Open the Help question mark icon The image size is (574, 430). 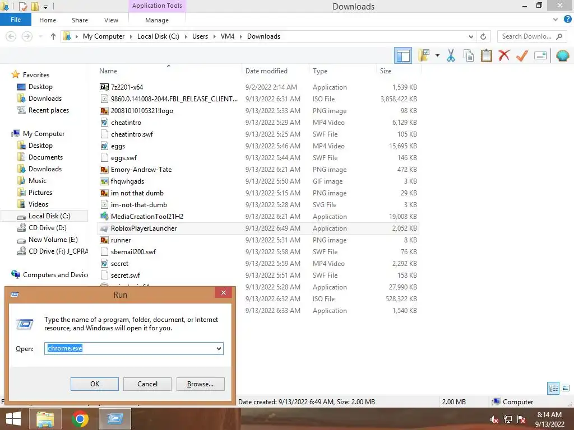(568, 20)
